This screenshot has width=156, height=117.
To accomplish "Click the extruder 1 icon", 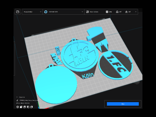I will [46, 12].
